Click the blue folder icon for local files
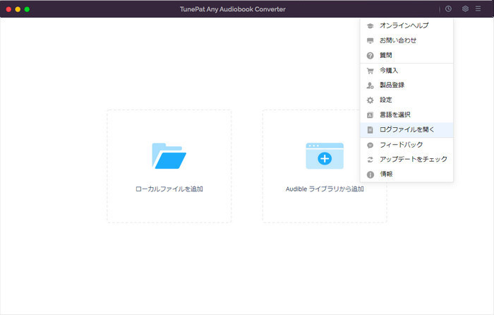The height and width of the screenshot is (315, 494). (x=169, y=156)
